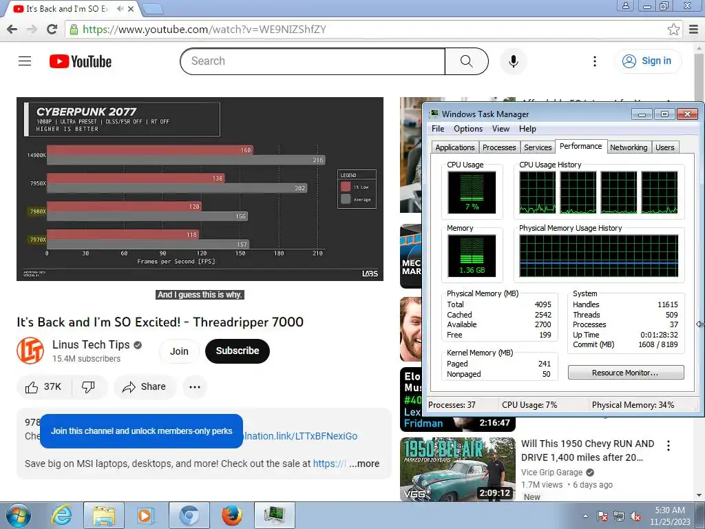705x529 pixels.
Task: Switch to the Networking tab
Action: tap(629, 147)
